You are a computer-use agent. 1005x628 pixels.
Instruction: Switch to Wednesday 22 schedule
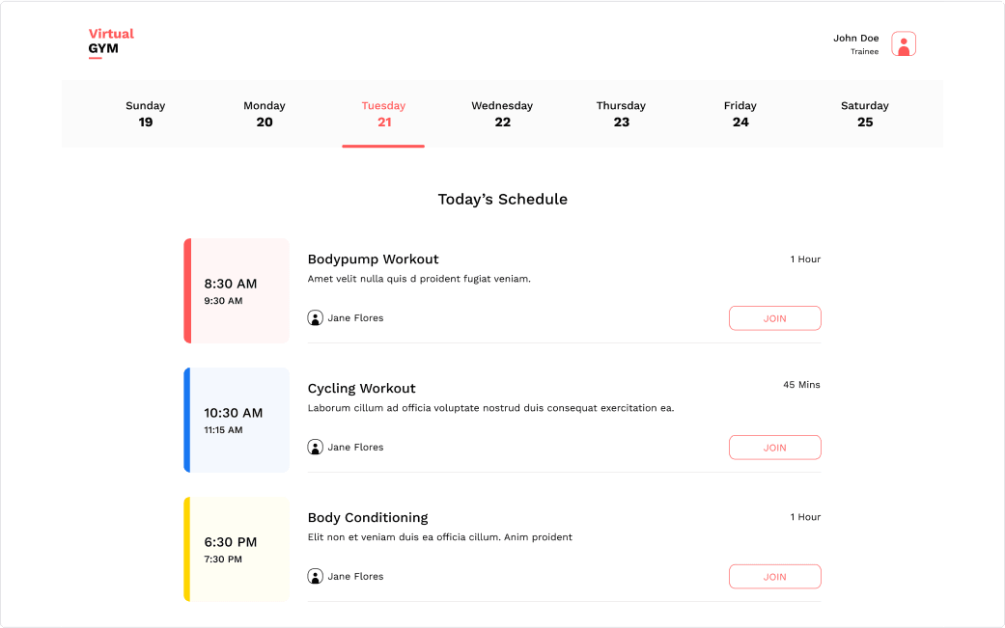tap(502, 114)
